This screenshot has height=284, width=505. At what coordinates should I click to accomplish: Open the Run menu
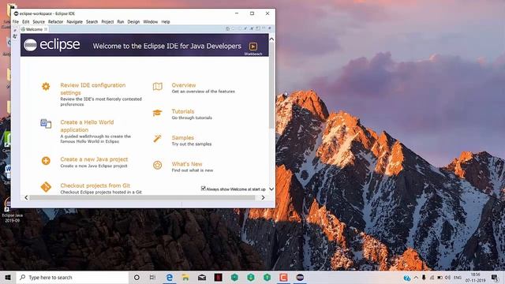(x=121, y=21)
